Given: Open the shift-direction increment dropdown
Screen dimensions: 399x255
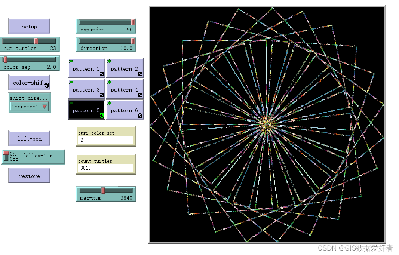Looking at the screenshot, I should click(30, 107).
